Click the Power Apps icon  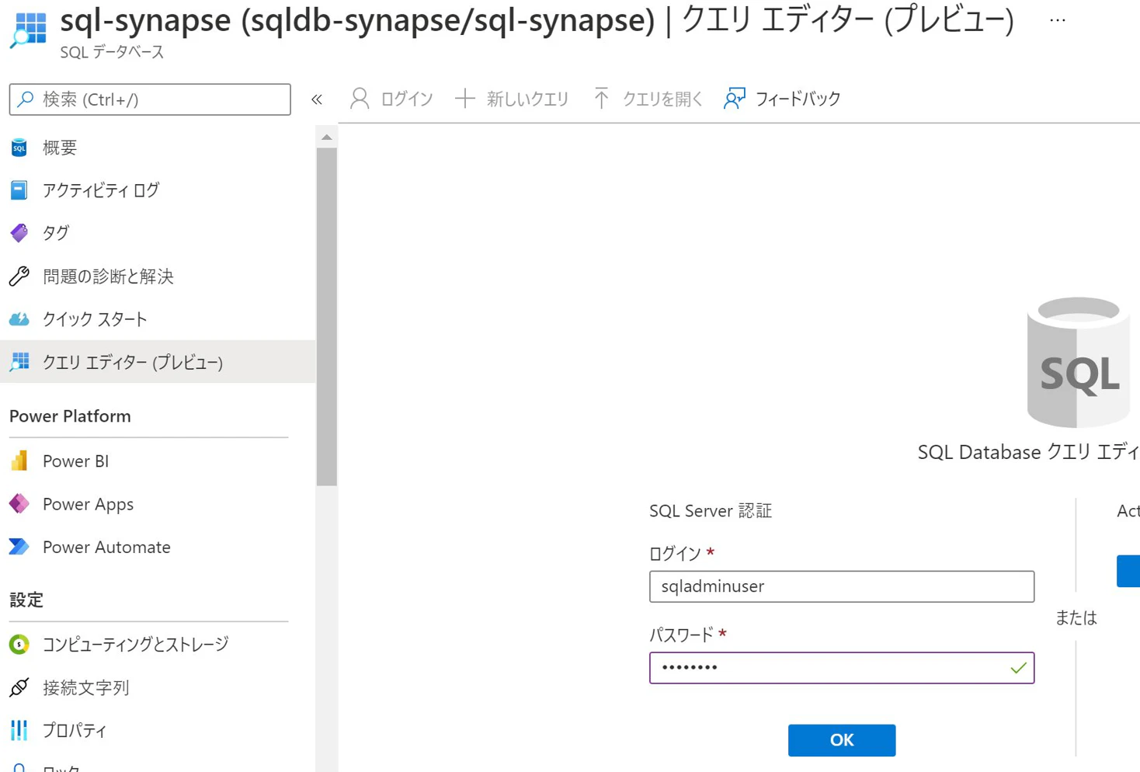(19, 504)
